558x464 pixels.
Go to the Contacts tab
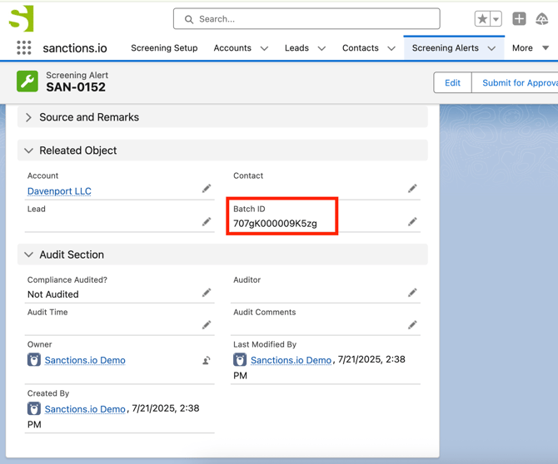(360, 48)
